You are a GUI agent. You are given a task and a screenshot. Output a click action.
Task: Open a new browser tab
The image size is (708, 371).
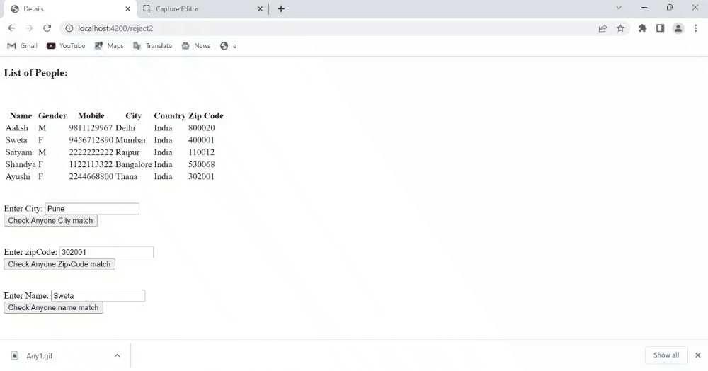click(x=281, y=8)
